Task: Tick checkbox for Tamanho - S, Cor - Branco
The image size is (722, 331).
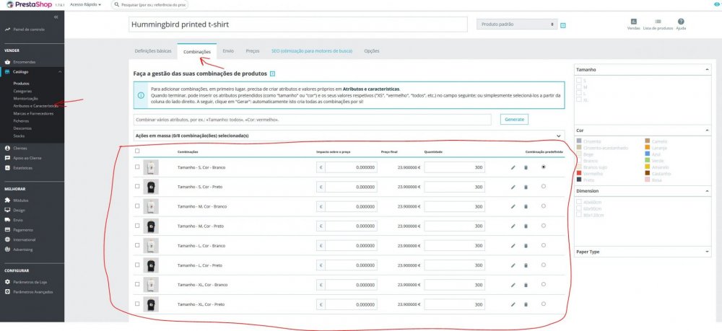Action: tap(137, 167)
